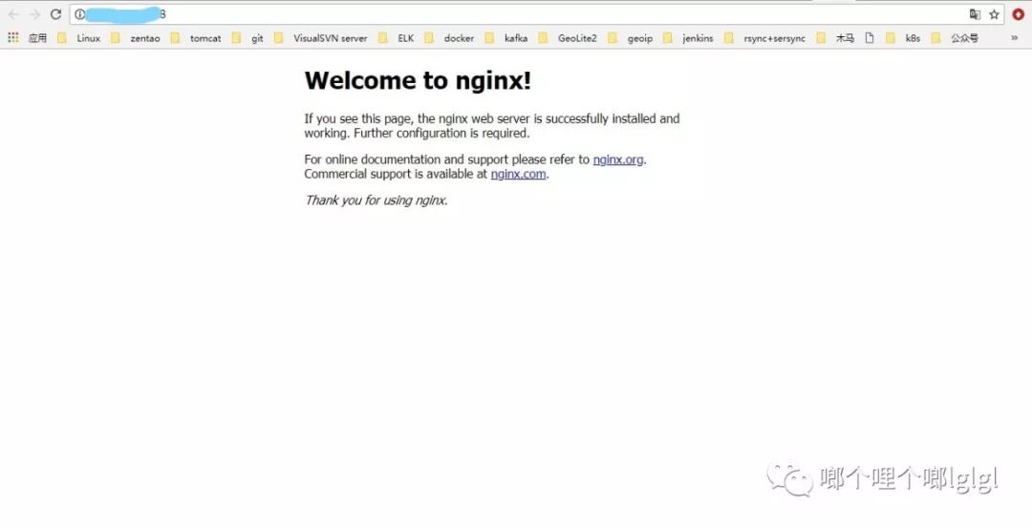Click the Welcome to nginx! heading
The height and width of the screenshot is (527, 1032).
coord(418,80)
